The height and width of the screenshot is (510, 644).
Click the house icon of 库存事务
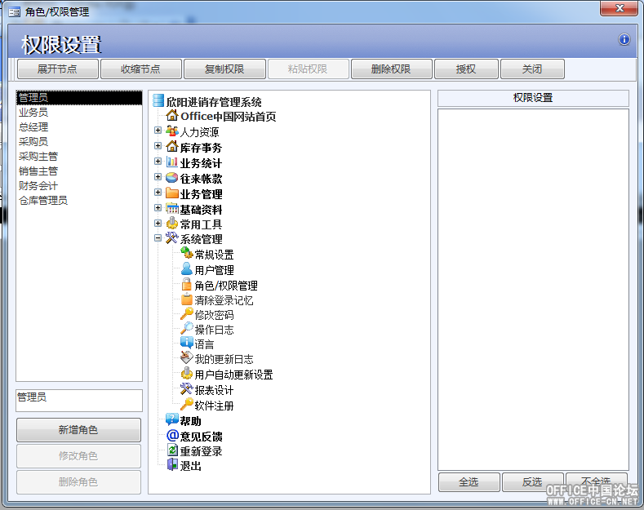tap(172, 147)
